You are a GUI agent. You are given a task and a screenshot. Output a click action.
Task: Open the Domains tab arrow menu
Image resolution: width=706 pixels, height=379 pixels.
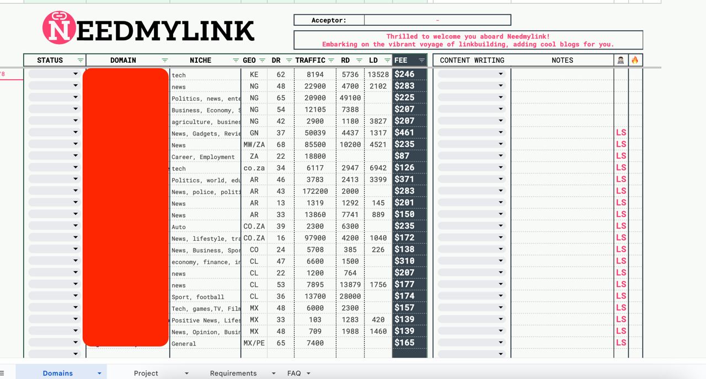click(x=99, y=373)
